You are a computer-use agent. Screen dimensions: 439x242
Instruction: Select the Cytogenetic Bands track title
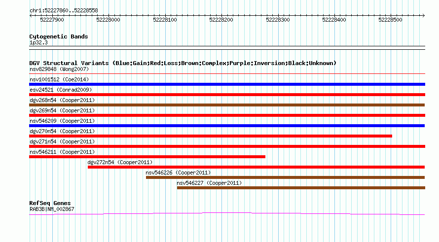point(59,36)
